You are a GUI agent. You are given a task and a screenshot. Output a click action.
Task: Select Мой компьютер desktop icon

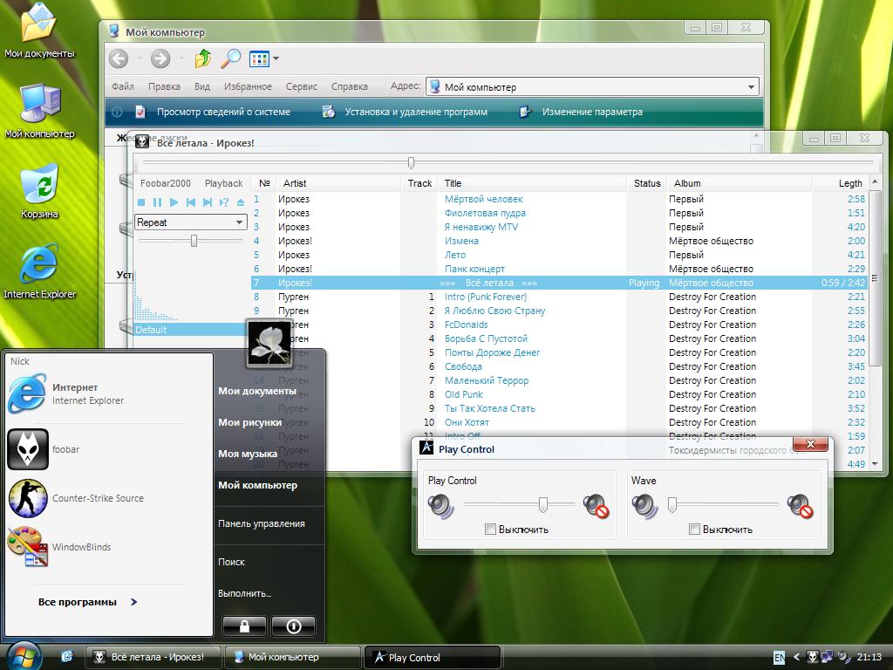[38, 111]
